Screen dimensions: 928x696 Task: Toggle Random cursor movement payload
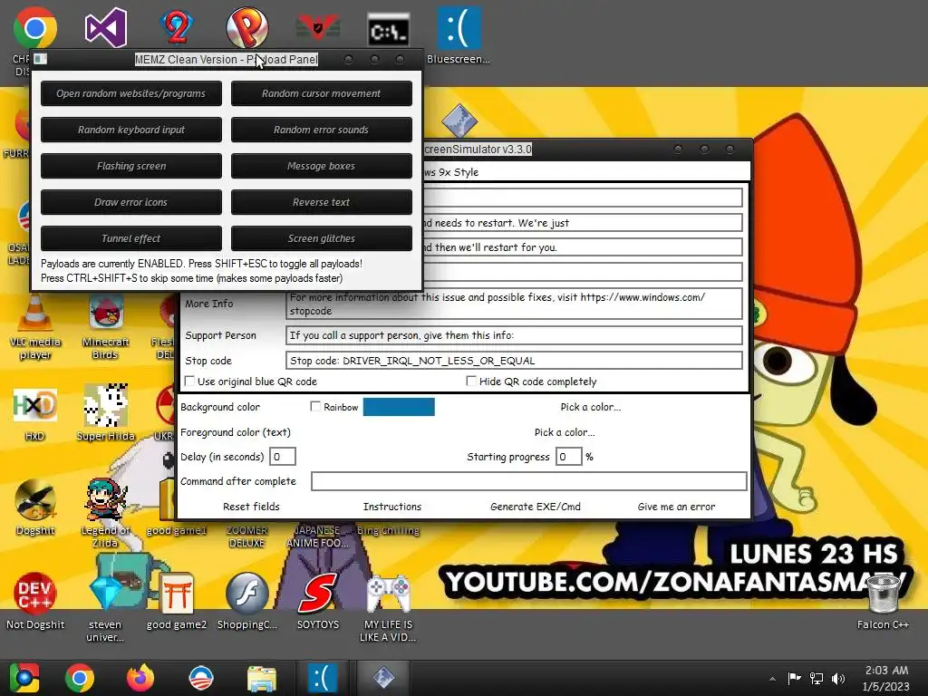[x=322, y=93]
